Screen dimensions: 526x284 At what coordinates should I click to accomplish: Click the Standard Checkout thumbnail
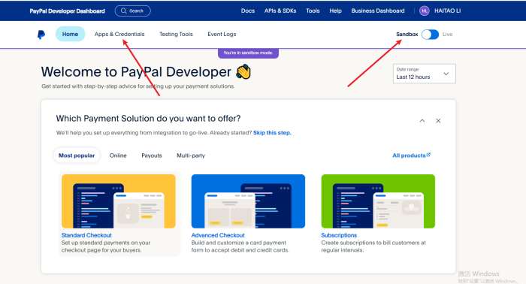[x=119, y=201]
